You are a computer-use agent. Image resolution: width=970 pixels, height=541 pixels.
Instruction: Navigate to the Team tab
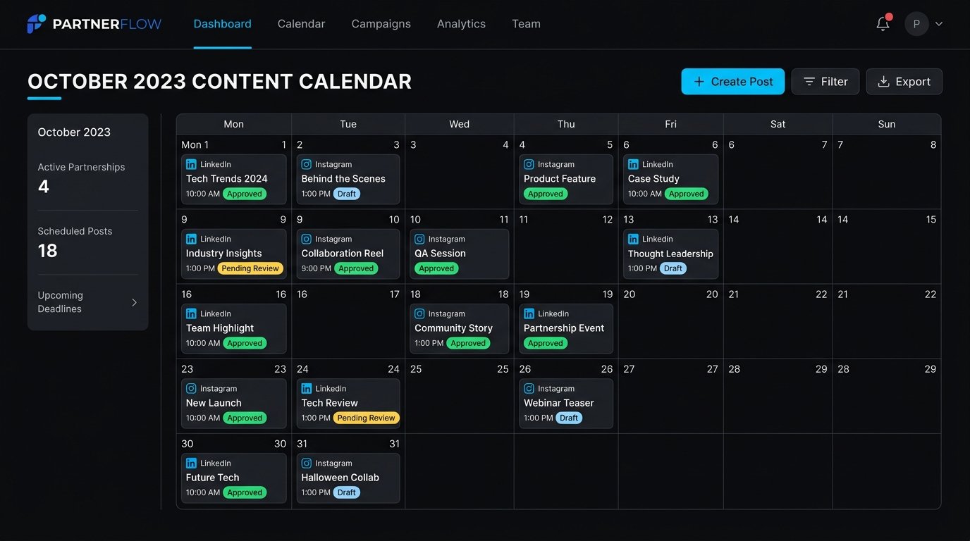click(526, 24)
